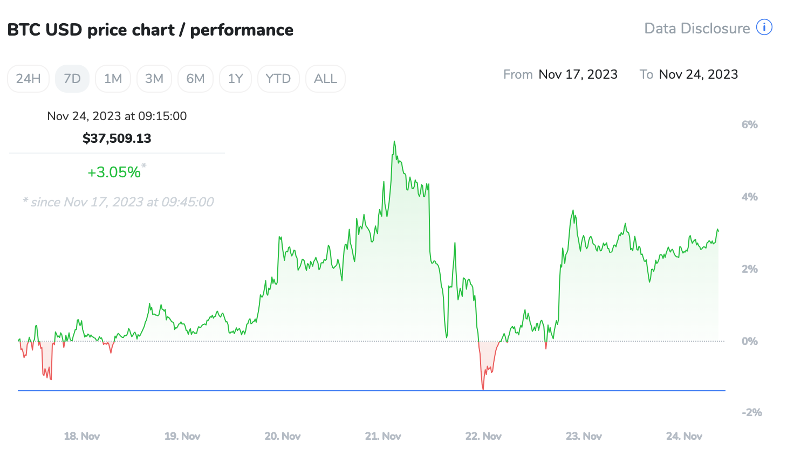794x470 pixels.
Task: Click the +3.05% performance value
Action: 113,171
